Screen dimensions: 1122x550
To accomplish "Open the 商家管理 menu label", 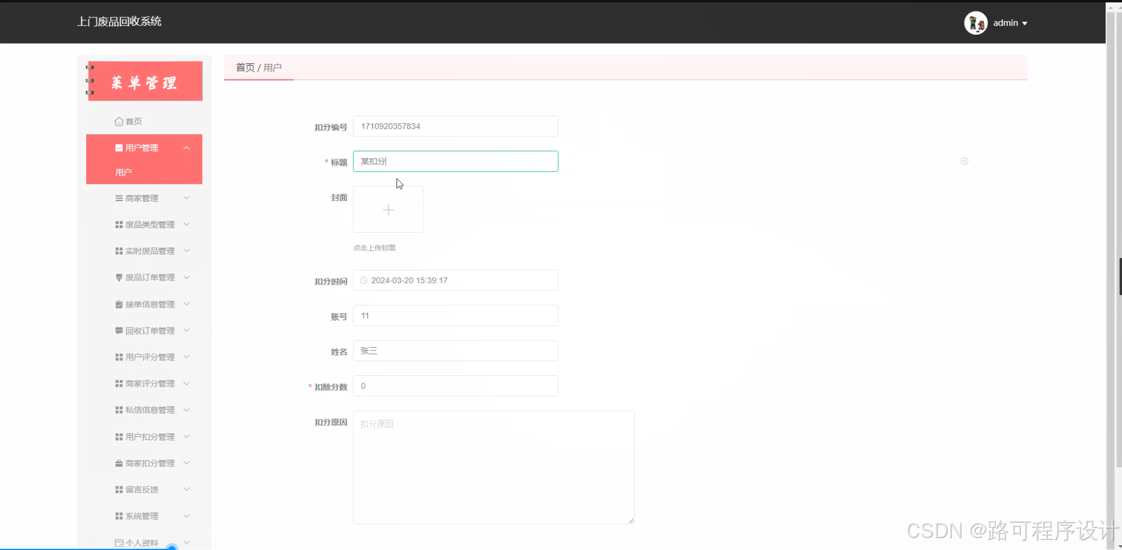I will point(142,198).
